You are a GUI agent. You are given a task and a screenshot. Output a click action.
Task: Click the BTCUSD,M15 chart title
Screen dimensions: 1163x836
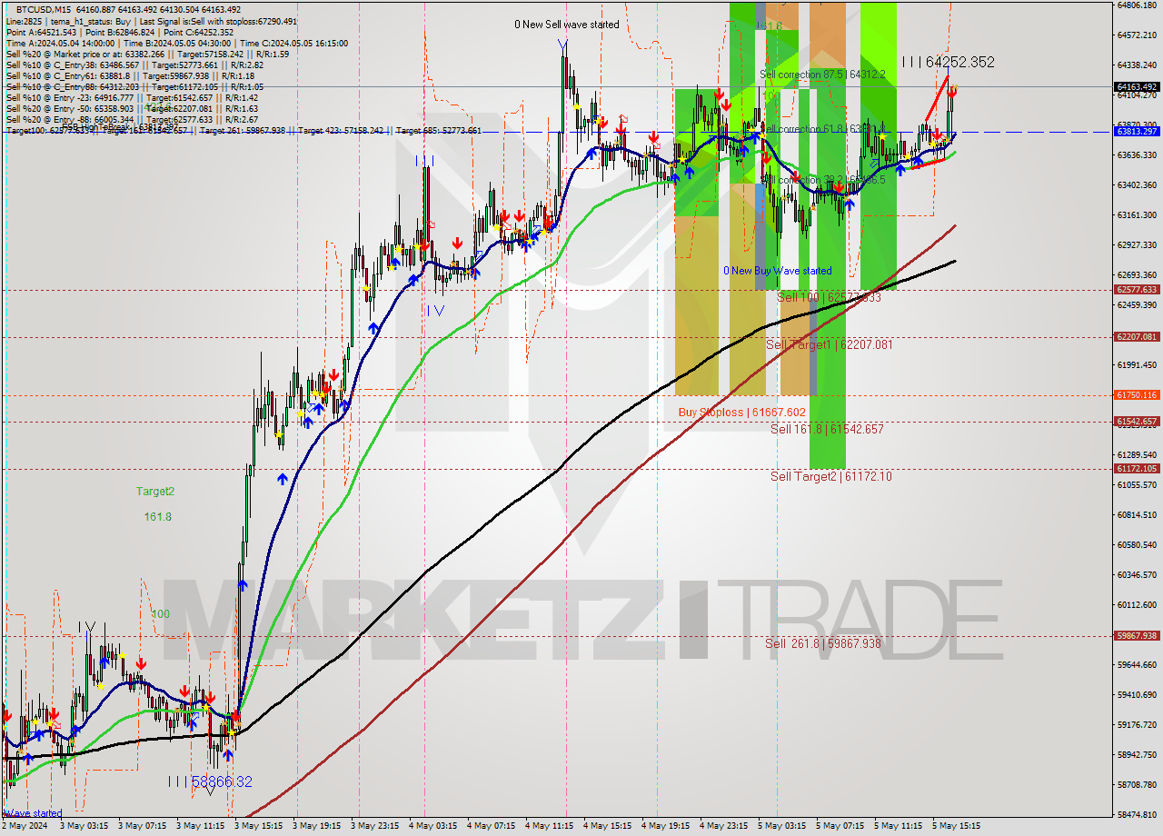pos(45,9)
